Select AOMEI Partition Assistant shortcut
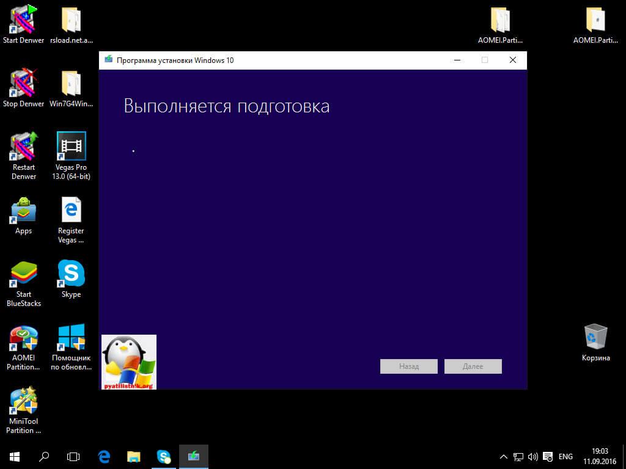The image size is (626, 469). tap(23, 347)
